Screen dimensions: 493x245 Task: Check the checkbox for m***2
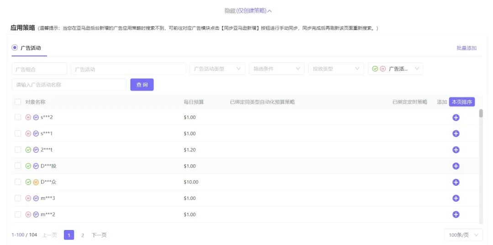tap(18, 214)
